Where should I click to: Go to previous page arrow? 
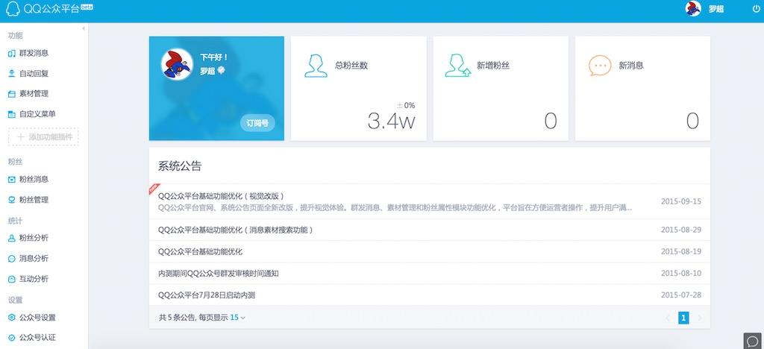(x=668, y=318)
